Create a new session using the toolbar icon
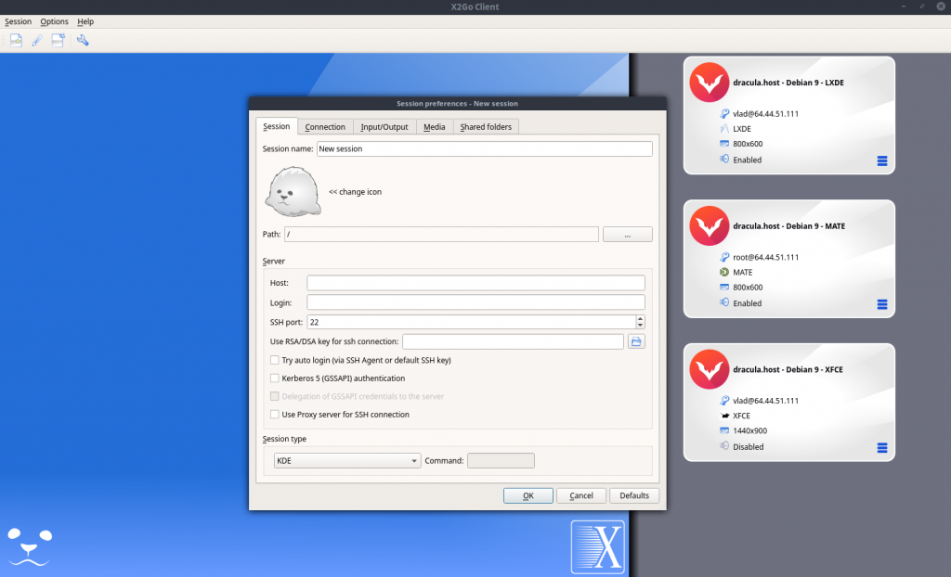 click(x=14, y=39)
